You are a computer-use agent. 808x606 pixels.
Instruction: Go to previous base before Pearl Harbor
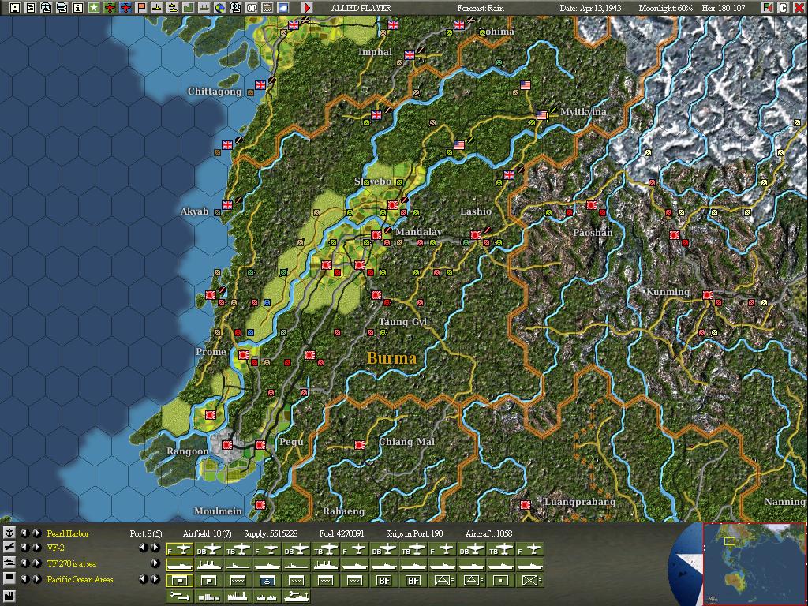[24, 533]
